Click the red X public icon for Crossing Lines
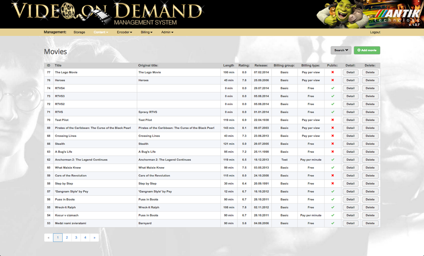Screen dimensions: 424x256 [333, 136]
